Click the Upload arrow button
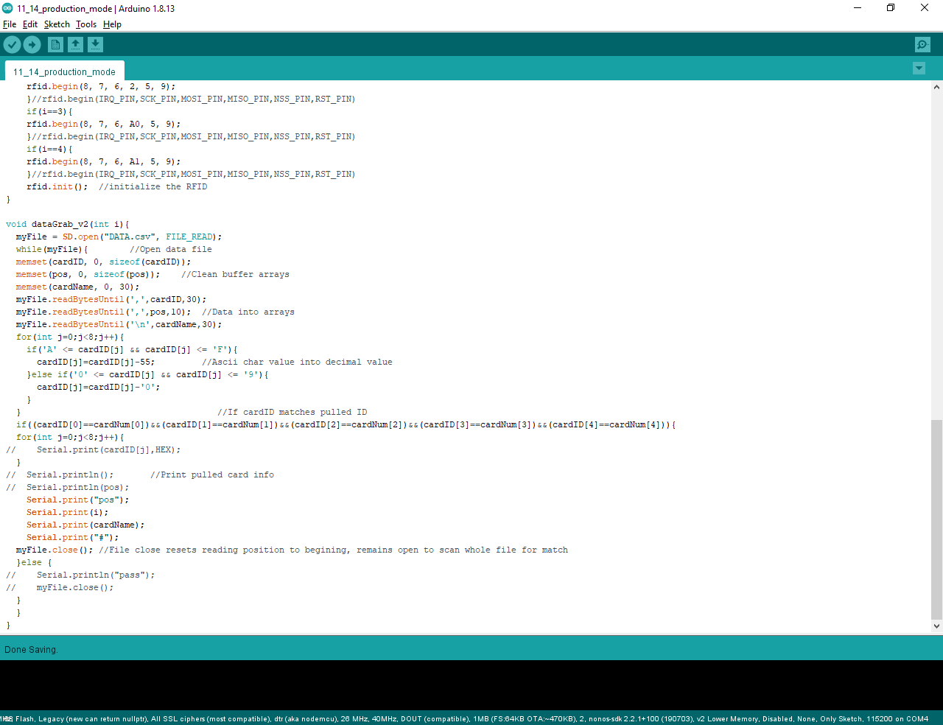 click(x=32, y=45)
